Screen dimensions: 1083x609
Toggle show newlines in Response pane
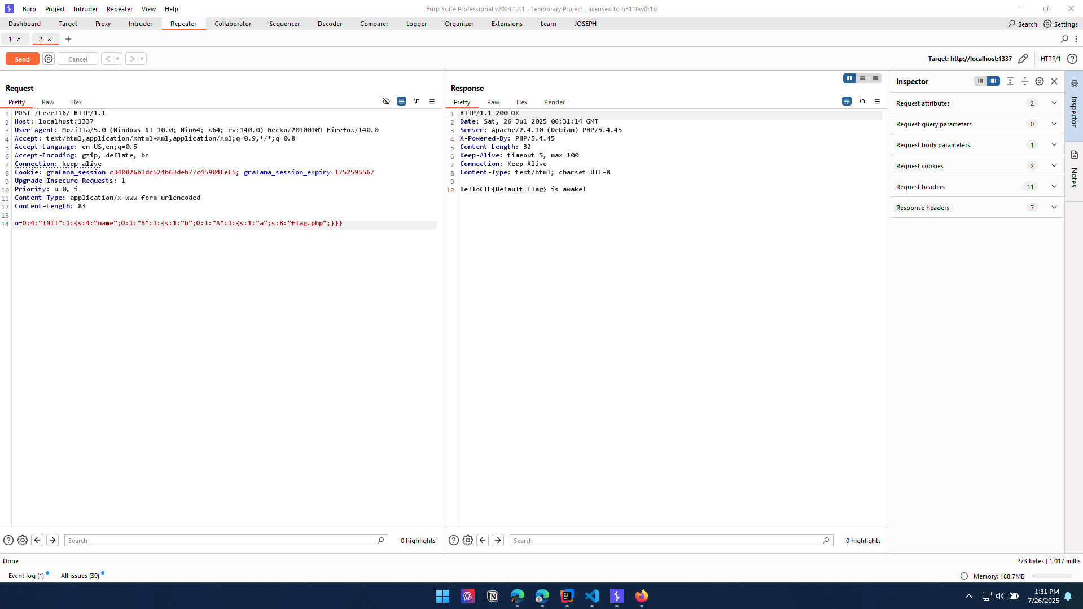click(862, 102)
